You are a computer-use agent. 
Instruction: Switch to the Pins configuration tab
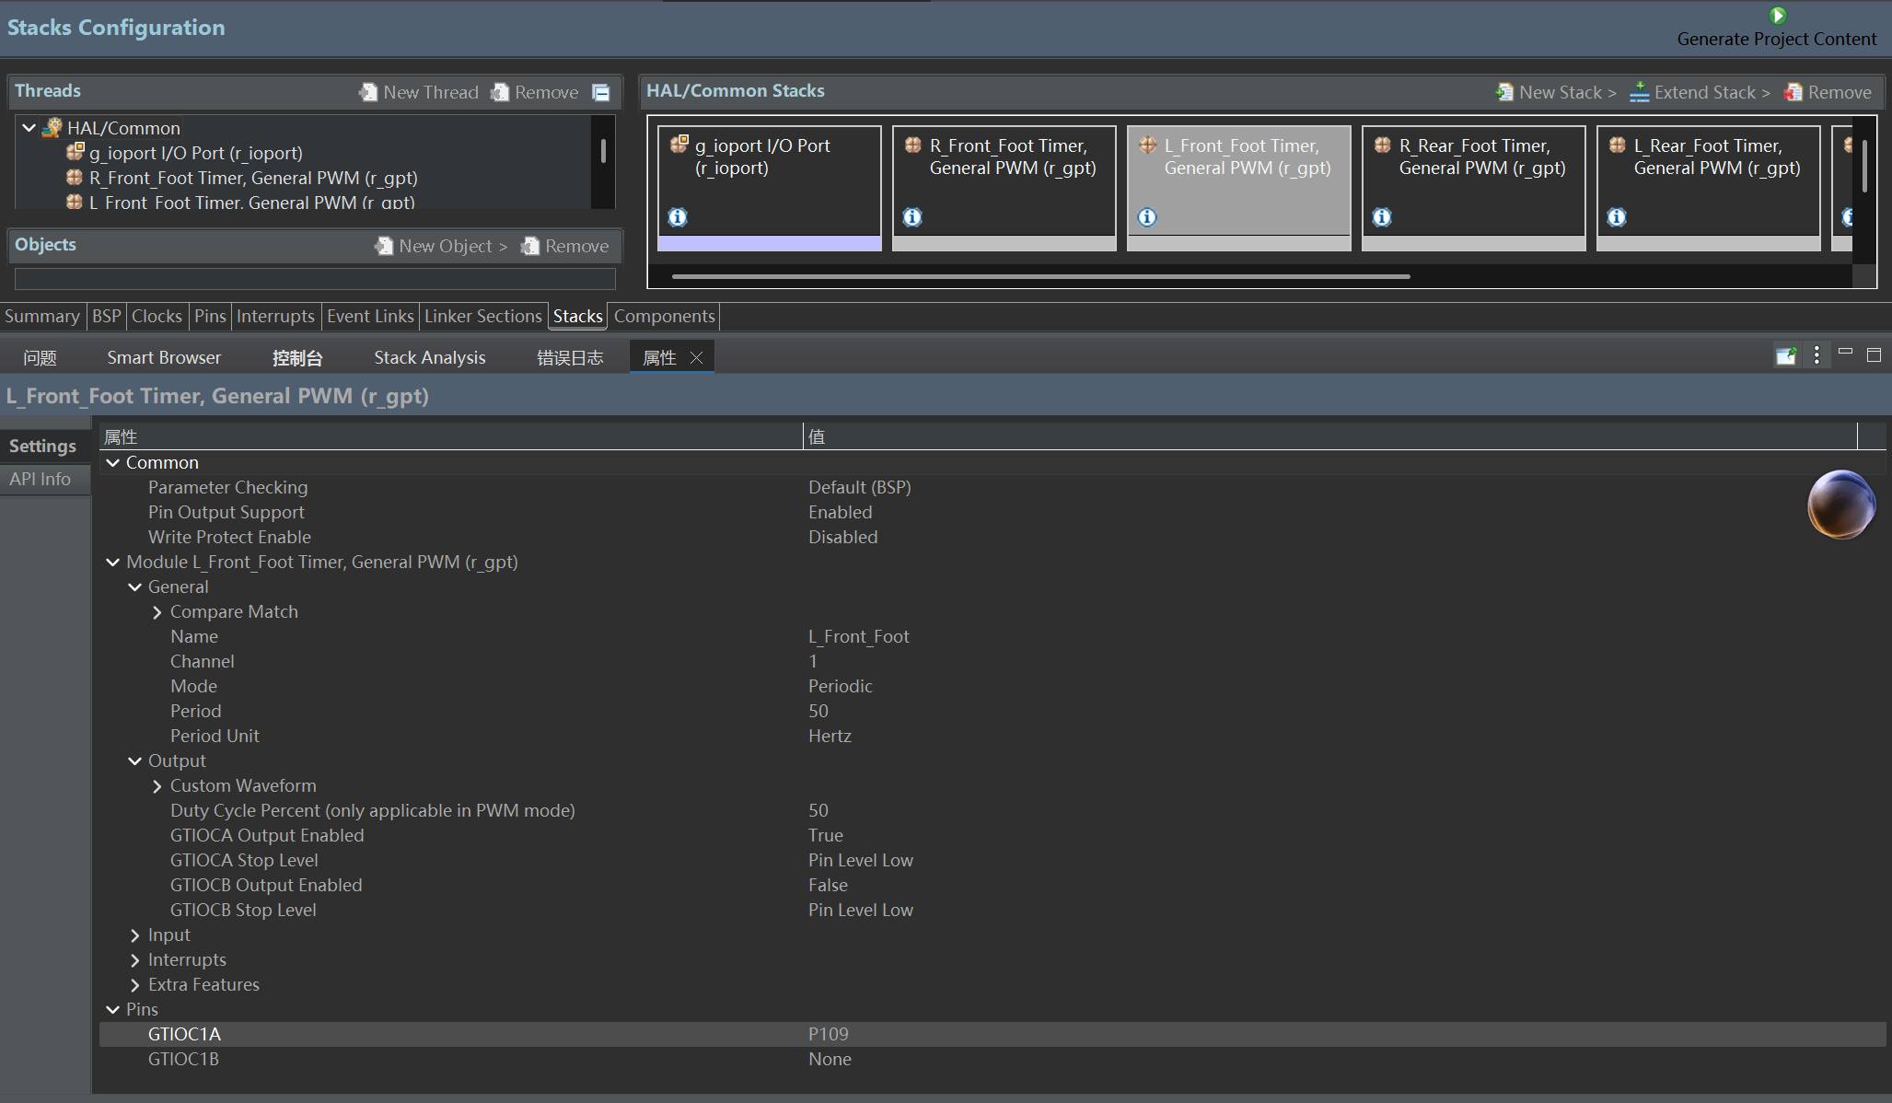210,316
